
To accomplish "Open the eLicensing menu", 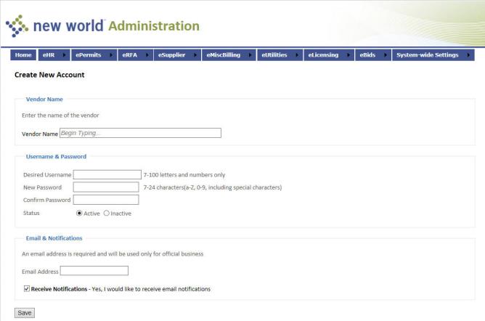I will 322,55.
